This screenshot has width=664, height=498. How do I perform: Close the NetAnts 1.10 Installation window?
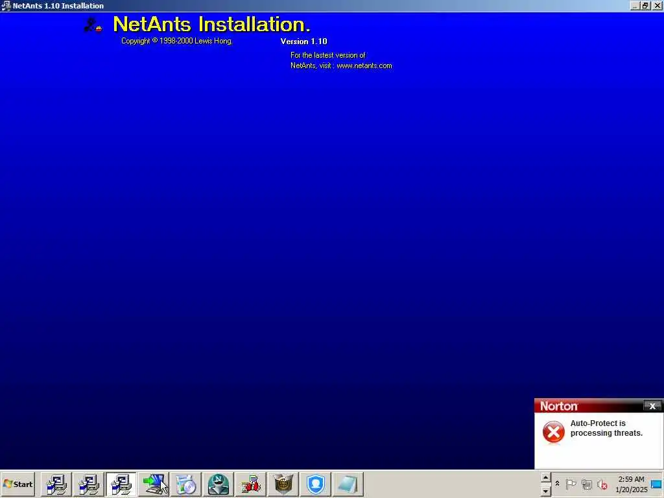[x=658, y=5]
